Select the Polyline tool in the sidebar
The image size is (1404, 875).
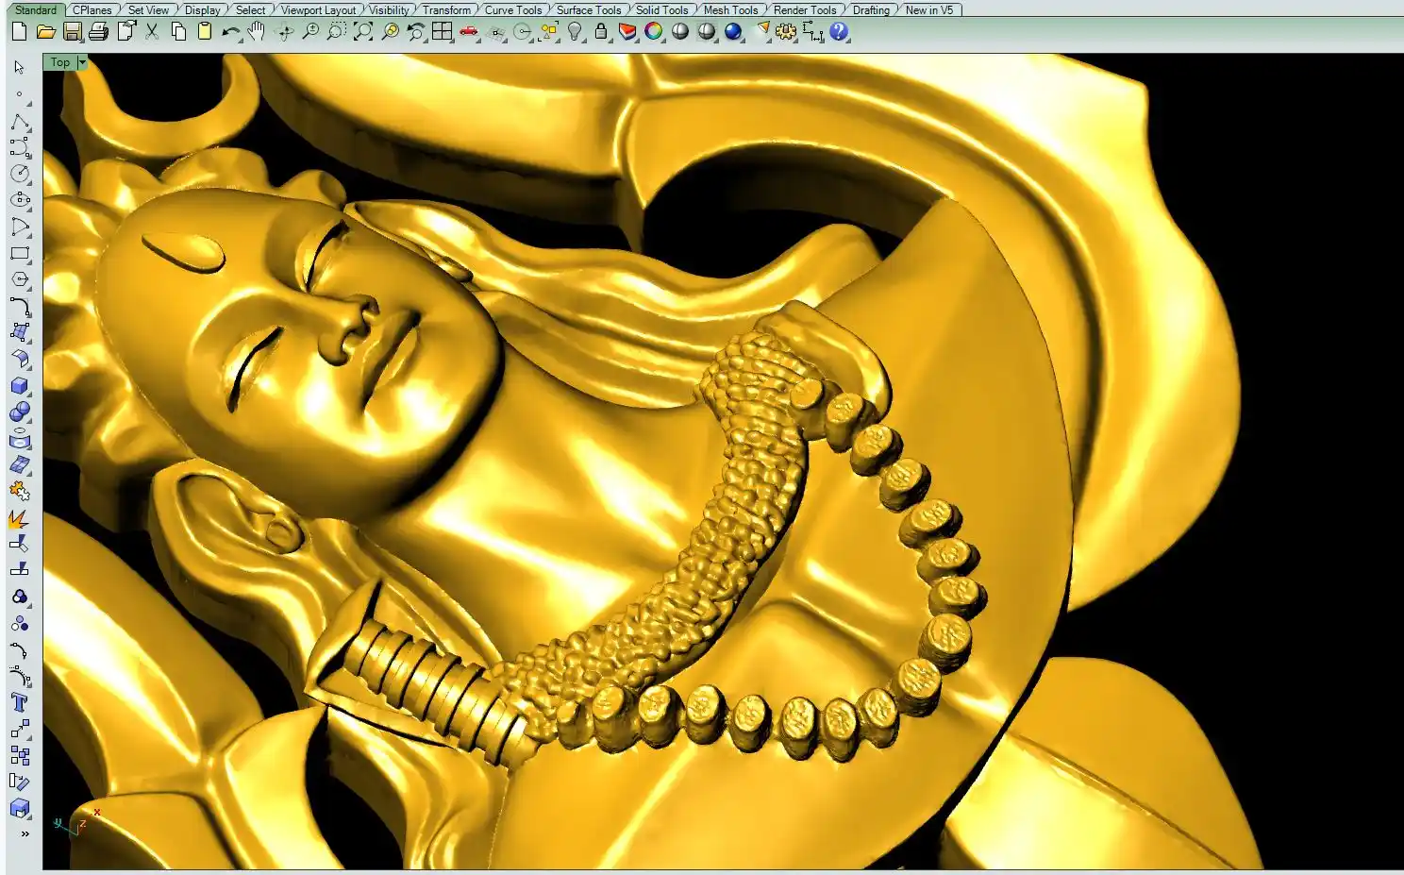click(19, 122)
